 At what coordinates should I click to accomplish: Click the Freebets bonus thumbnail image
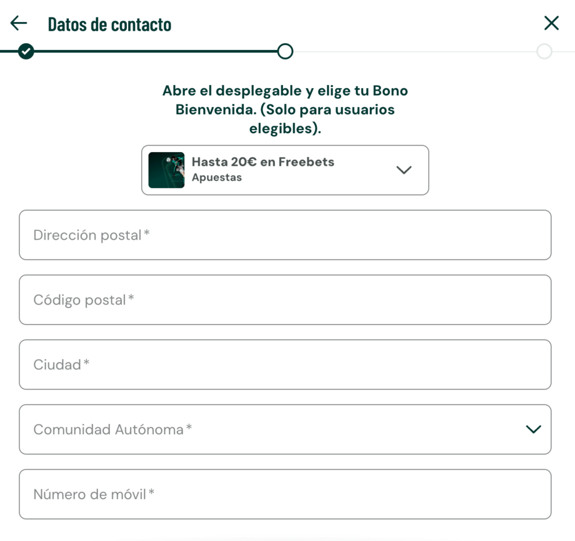[x=165, y=169]
